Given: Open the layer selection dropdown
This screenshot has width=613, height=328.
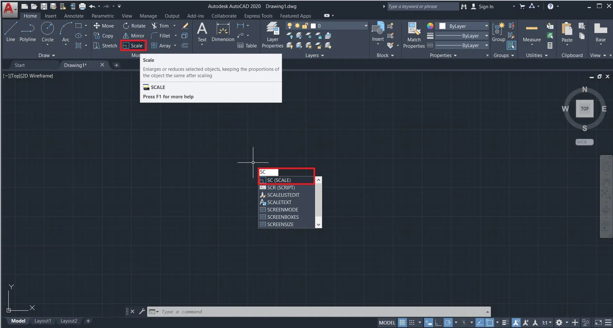Looking at the screenshot, I should coord(365,26).
